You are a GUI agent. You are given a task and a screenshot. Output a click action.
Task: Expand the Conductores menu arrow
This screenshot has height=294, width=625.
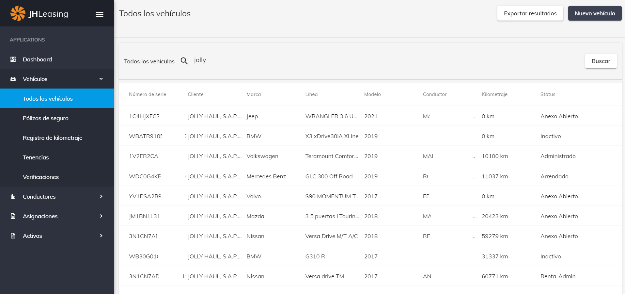pyautogui.click(x=101, y=196)
